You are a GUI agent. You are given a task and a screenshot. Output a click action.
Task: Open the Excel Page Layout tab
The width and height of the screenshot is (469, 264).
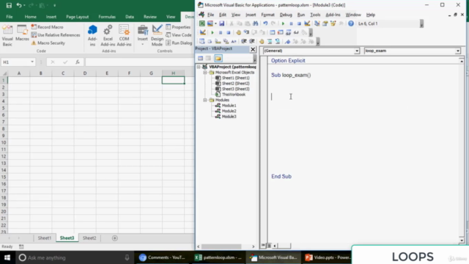point(77,17)
